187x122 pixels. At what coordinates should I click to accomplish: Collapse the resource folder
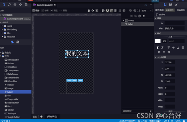click(x=2, y=37)
